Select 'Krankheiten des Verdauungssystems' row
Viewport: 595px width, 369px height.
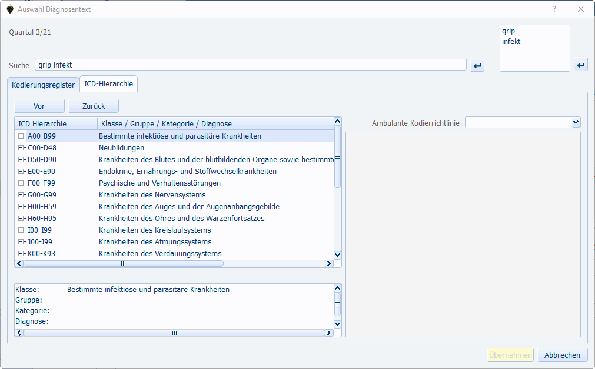tap(160, 253)
